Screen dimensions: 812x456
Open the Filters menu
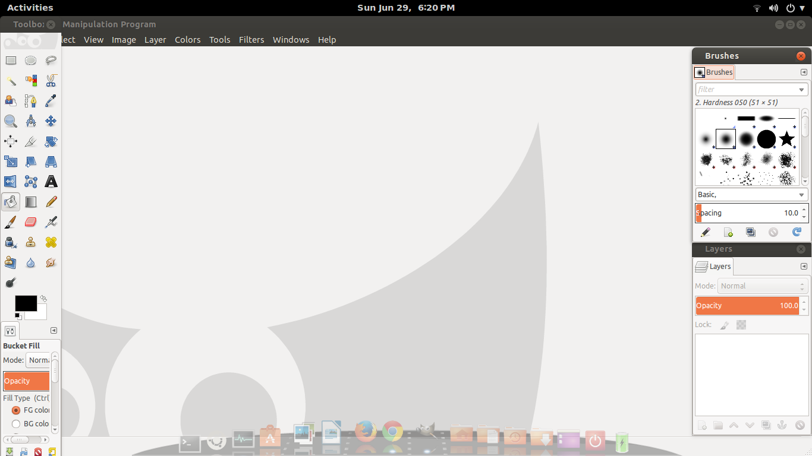point(251,40)
